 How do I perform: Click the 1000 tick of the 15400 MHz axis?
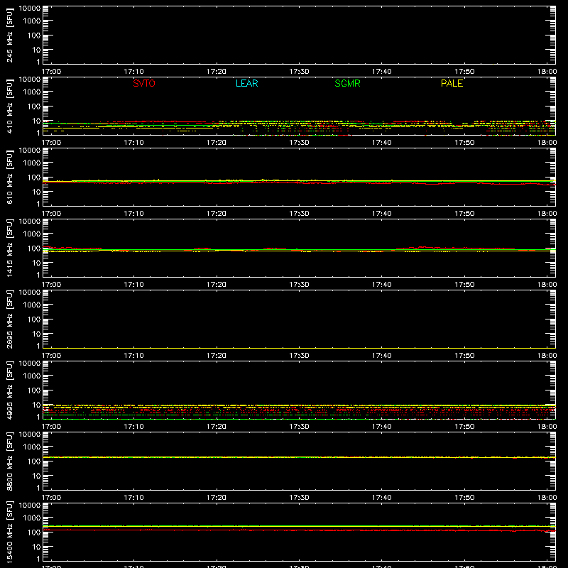pyautogui.click(x=32, y=518)
